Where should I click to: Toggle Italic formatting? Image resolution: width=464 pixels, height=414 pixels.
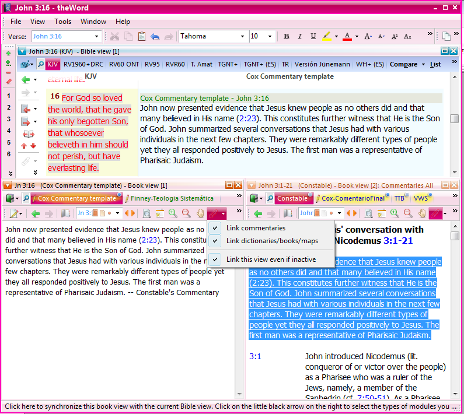(x=300, y=36)
